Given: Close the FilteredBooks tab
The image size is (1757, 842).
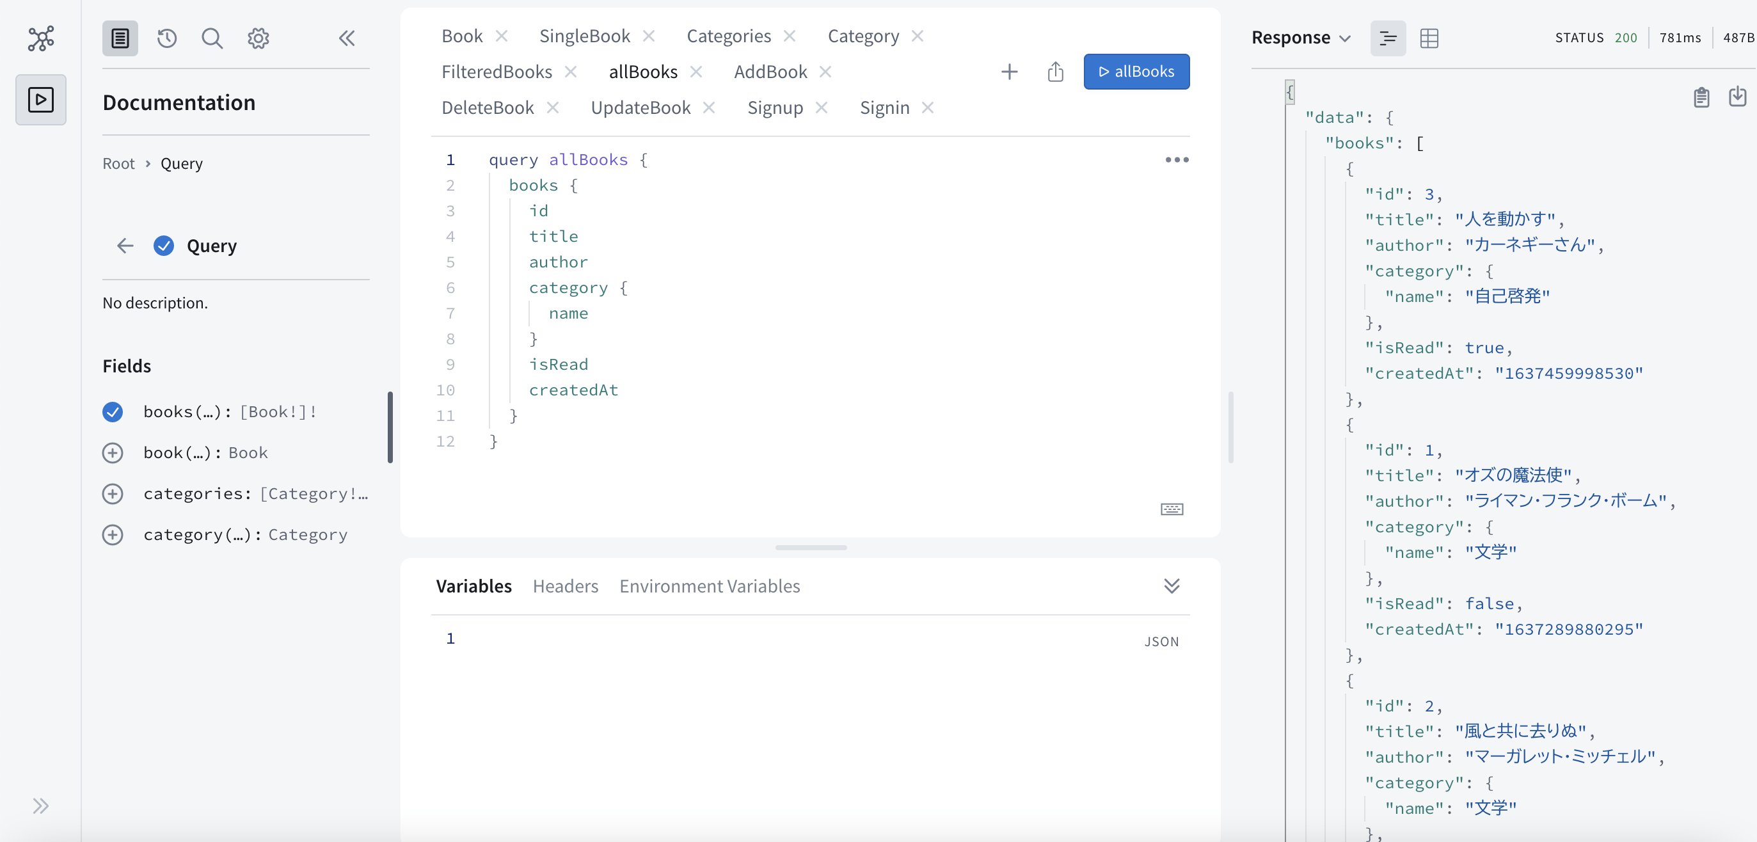Looking at the screenshot, I should coord(571,71).
